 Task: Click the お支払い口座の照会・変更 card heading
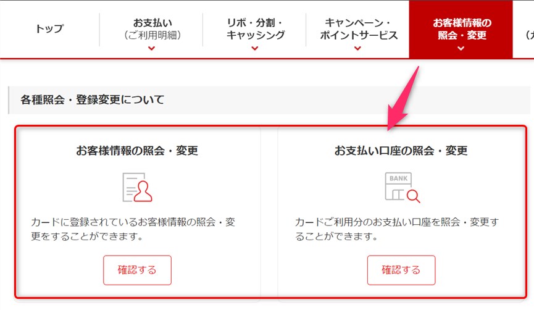click(x=401, y=150)
